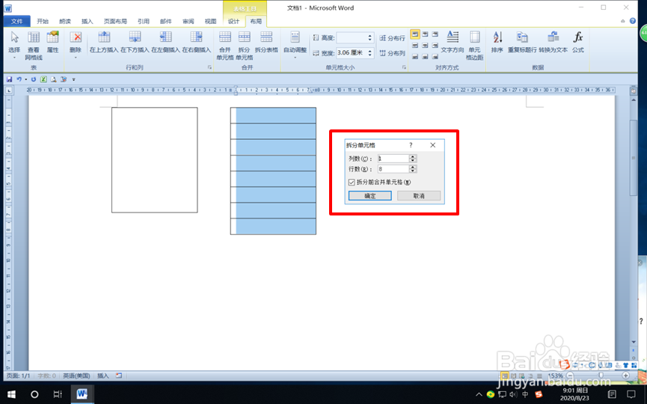Select the bottom-left cell alignment icon
The width and height of the screenshot is (647, 404).
pos(414,57)
